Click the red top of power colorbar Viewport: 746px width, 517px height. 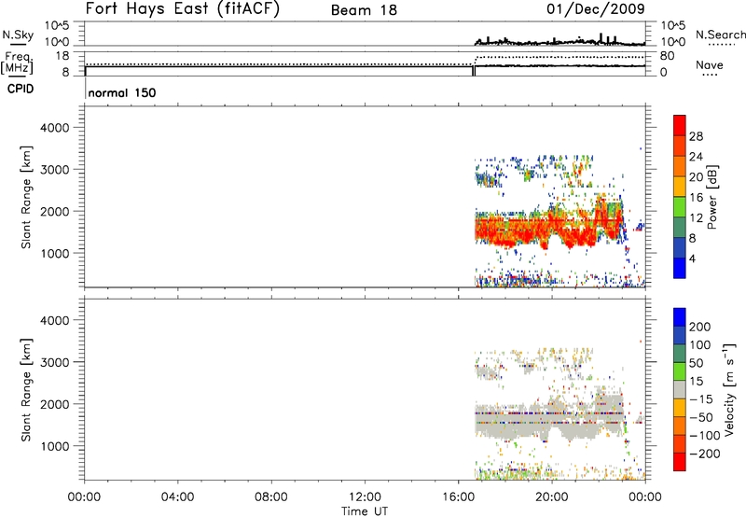tap(680, 125)
